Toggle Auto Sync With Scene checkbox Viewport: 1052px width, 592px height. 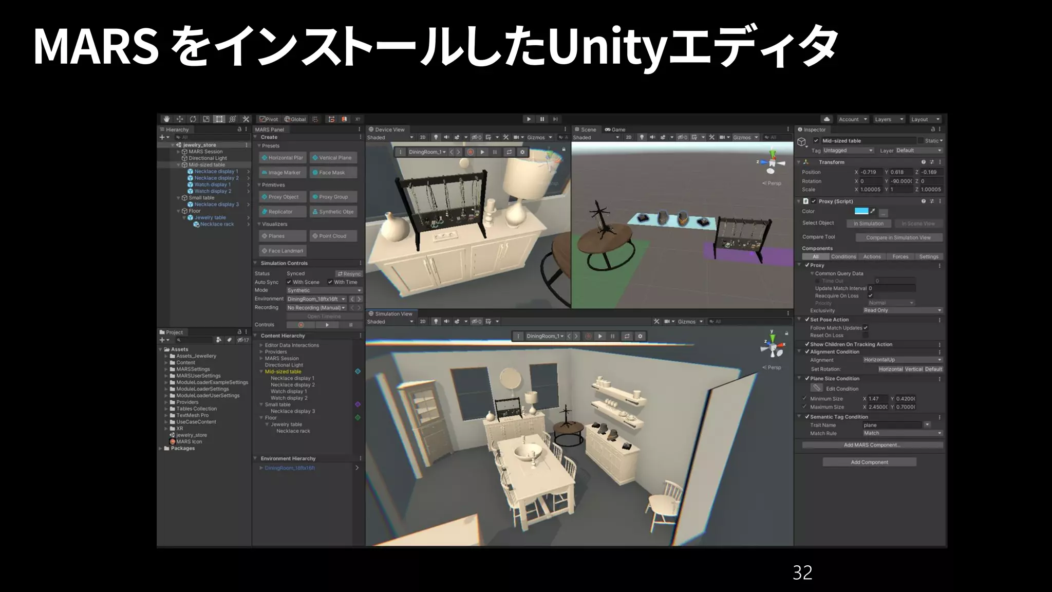click(289, 282)
